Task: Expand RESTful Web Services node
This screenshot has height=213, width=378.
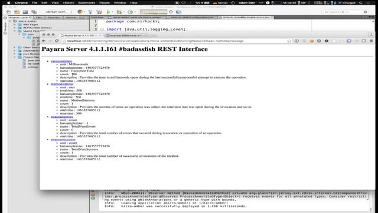Action: pyautogui.click(x=14, y=28)
